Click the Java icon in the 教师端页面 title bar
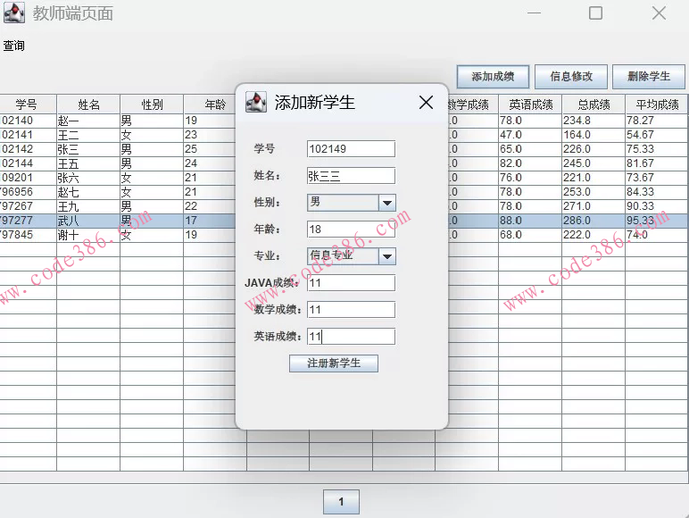The width and height of the screenshot is (689, 518). pyautogui.click(x=14, y=13)
